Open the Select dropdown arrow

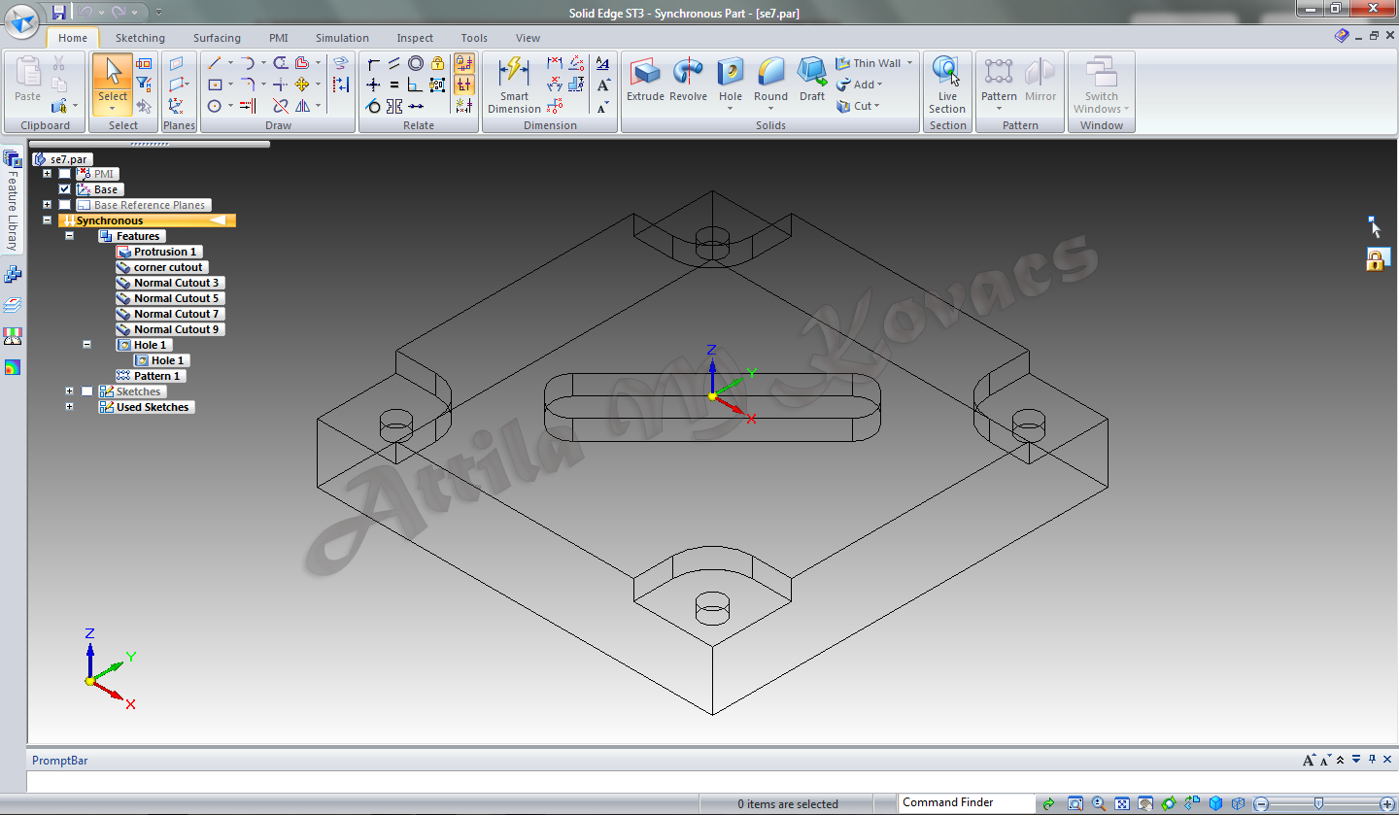113,109
